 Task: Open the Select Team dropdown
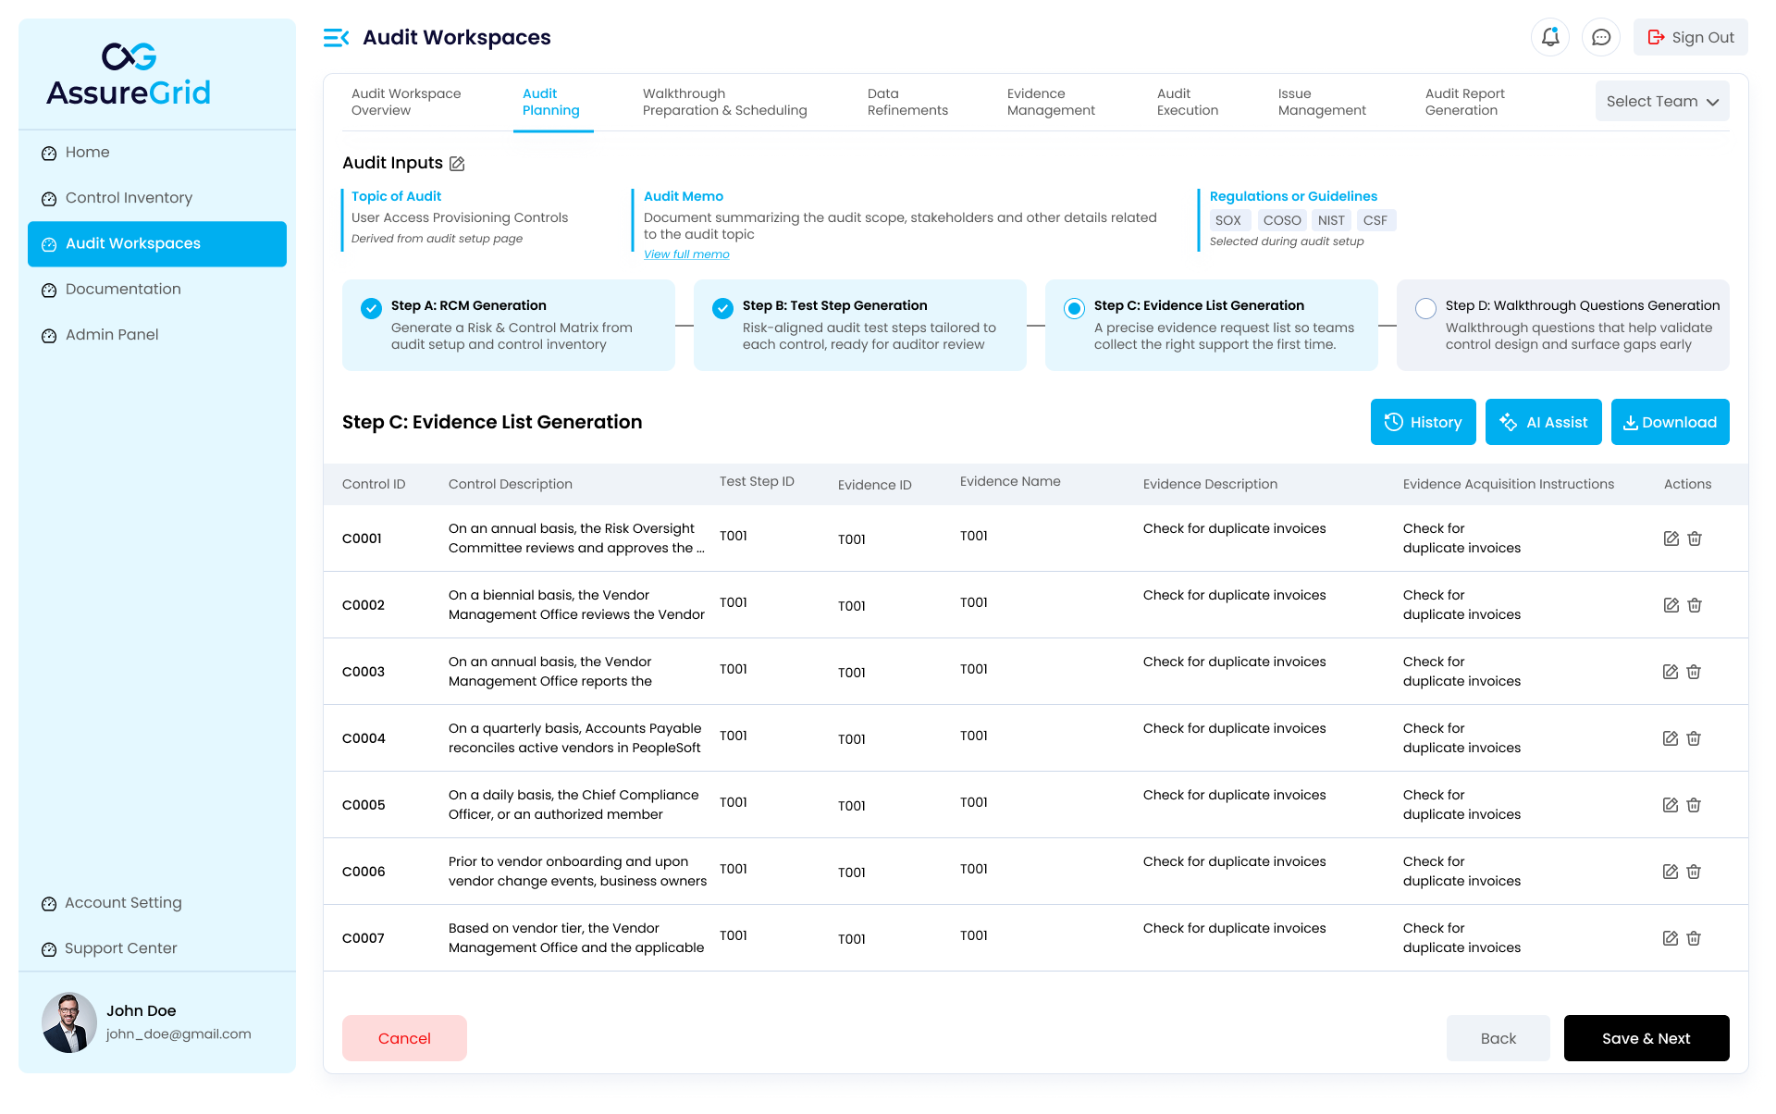click(x=1661, y=101)
